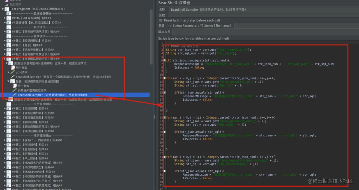This screenshot has height=190, width=359.
Task: Expand the ##DB【SQL查询数据】 node
Action: tap(5, 18)
